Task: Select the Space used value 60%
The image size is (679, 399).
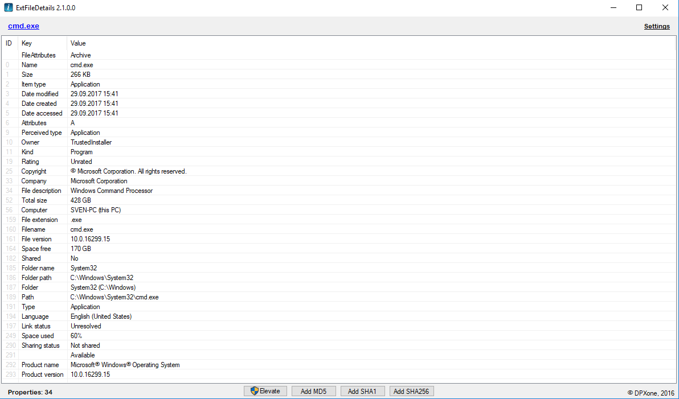Action: click(76, 336)
